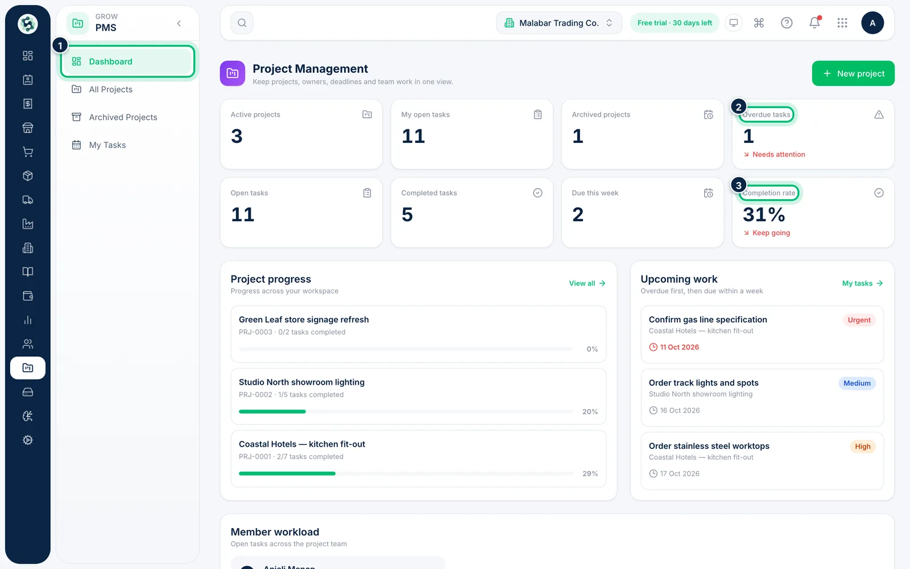Click the Green Leaf store signage refresh progress bar
The width and height of the screenshot is (910, 569).
(x=406, y=349)
